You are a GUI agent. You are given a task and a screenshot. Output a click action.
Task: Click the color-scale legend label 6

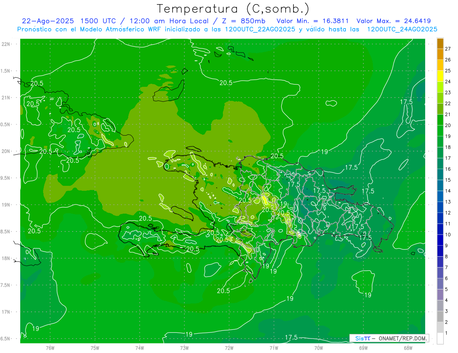447,278
